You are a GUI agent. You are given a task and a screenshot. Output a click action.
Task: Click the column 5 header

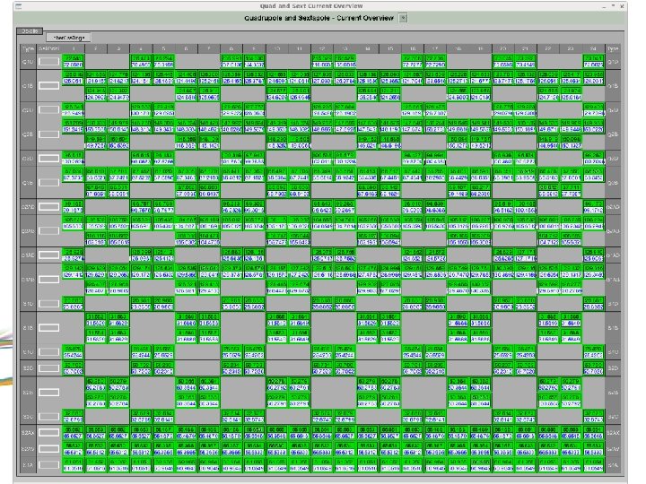point(163,48)
